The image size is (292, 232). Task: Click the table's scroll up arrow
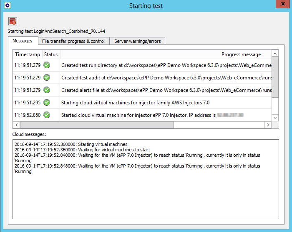(x=275, y=54)
